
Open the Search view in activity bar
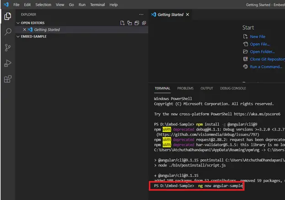tap(7, 32)
